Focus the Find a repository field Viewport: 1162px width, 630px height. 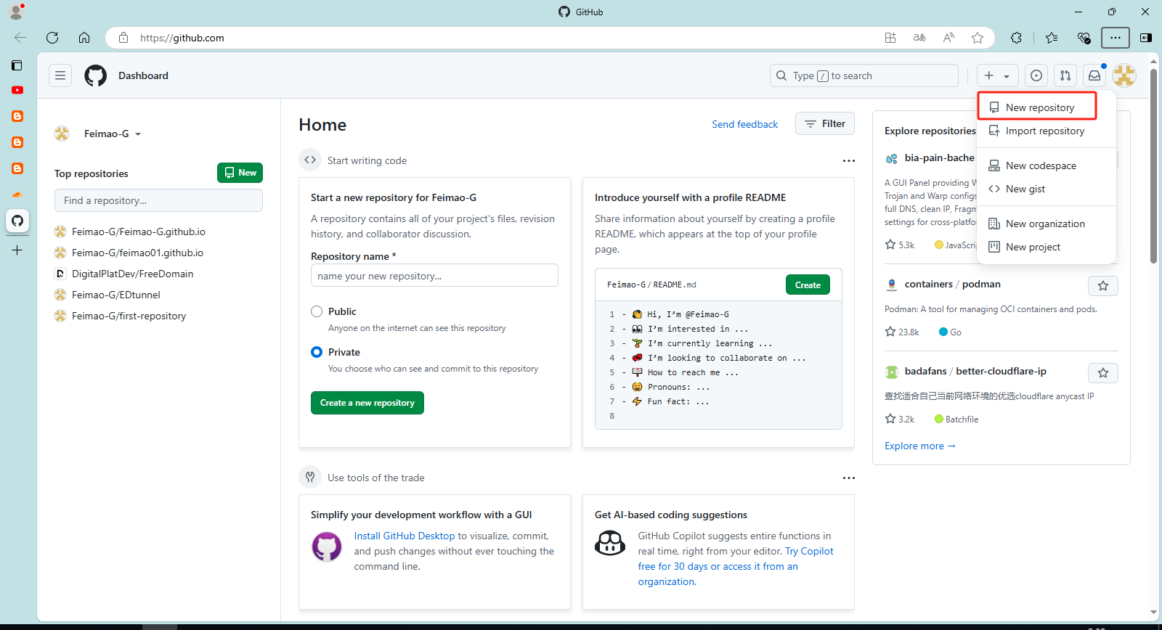click(158, 200)
